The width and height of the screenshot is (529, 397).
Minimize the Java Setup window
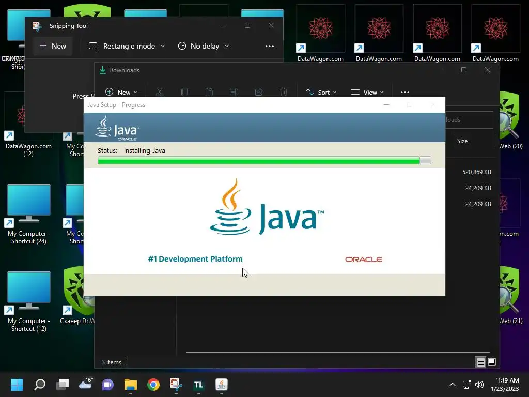pyautogui.click(x=386, y=105)
